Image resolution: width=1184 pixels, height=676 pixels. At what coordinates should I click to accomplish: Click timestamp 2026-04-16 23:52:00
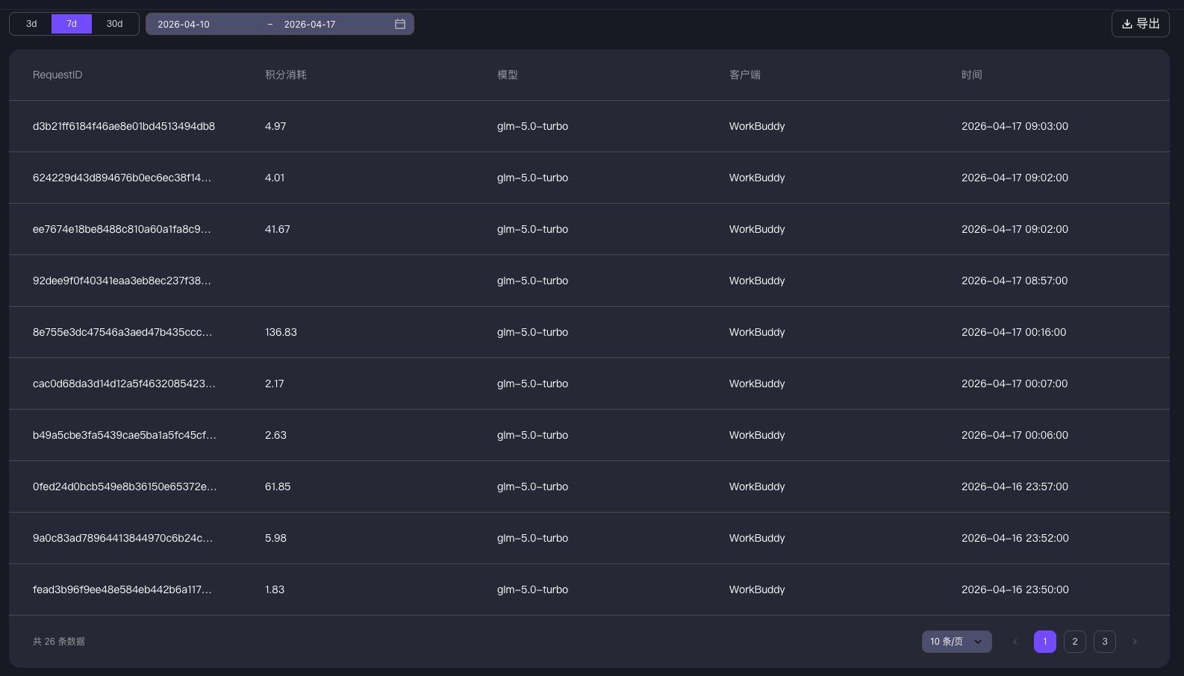tap(1015, 538)
